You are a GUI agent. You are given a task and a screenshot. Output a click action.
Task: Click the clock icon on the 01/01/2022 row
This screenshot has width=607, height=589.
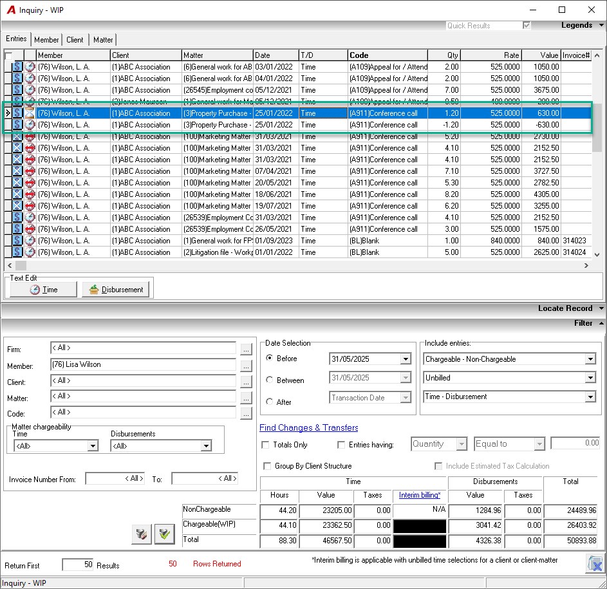coord(30,252)
